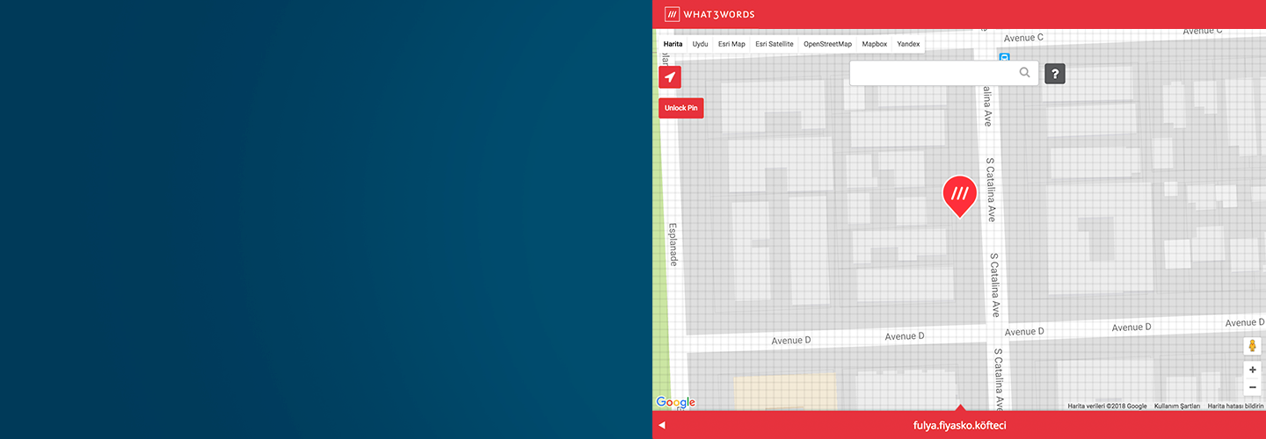Expand the left arrow in bottom bar
1266x439 pixels.
(x=662, y=426)
